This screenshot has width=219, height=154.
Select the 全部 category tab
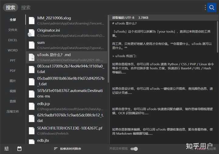tap(13, 20)
